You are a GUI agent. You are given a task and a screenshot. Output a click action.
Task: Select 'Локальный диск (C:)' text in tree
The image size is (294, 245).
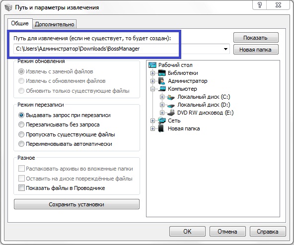[x=204, y=97]
